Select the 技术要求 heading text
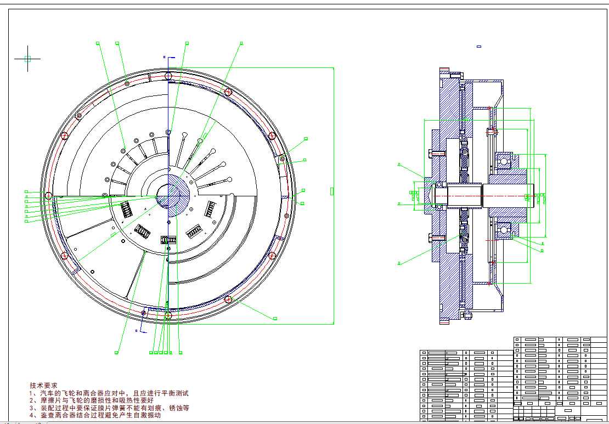This screenshot has width=609, height=424. 43,386
